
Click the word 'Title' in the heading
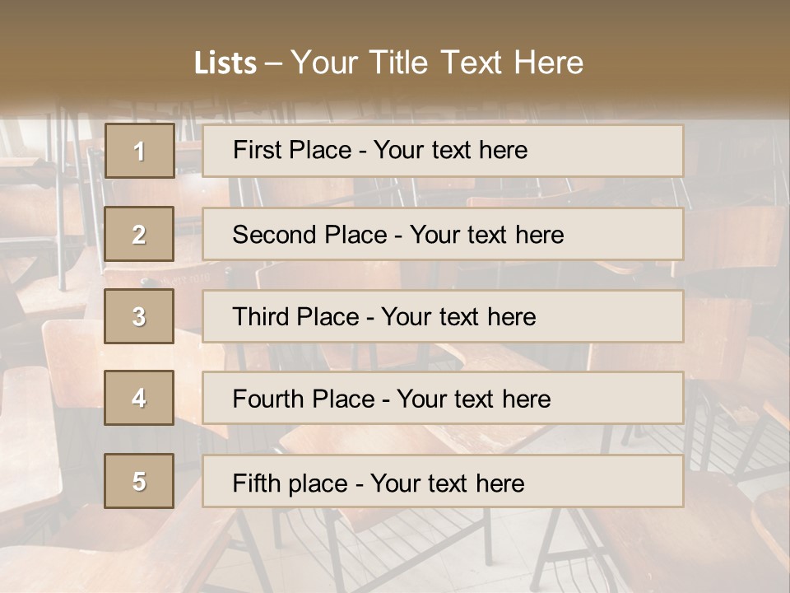pyautogui.click(x=398, y=63)
